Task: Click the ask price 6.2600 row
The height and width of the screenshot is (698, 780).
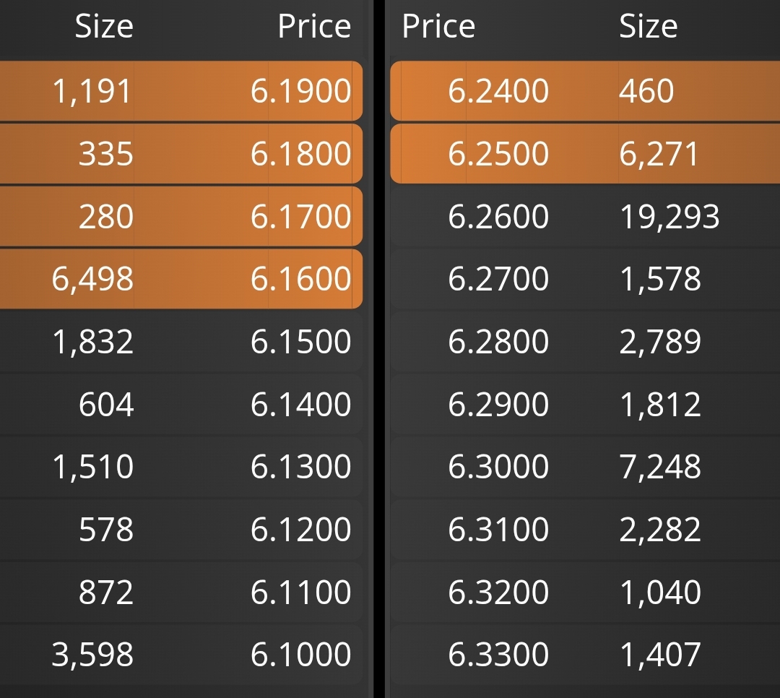Action: (585, 216)
